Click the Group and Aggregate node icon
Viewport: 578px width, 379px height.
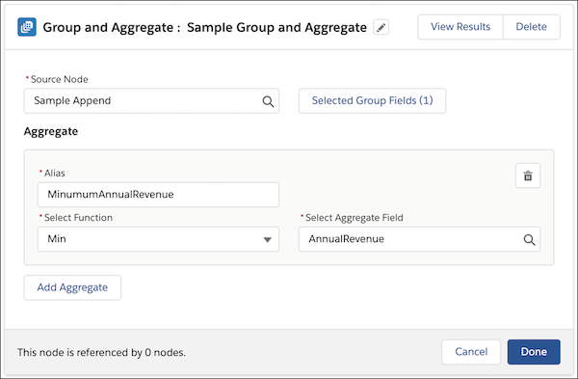27,27
